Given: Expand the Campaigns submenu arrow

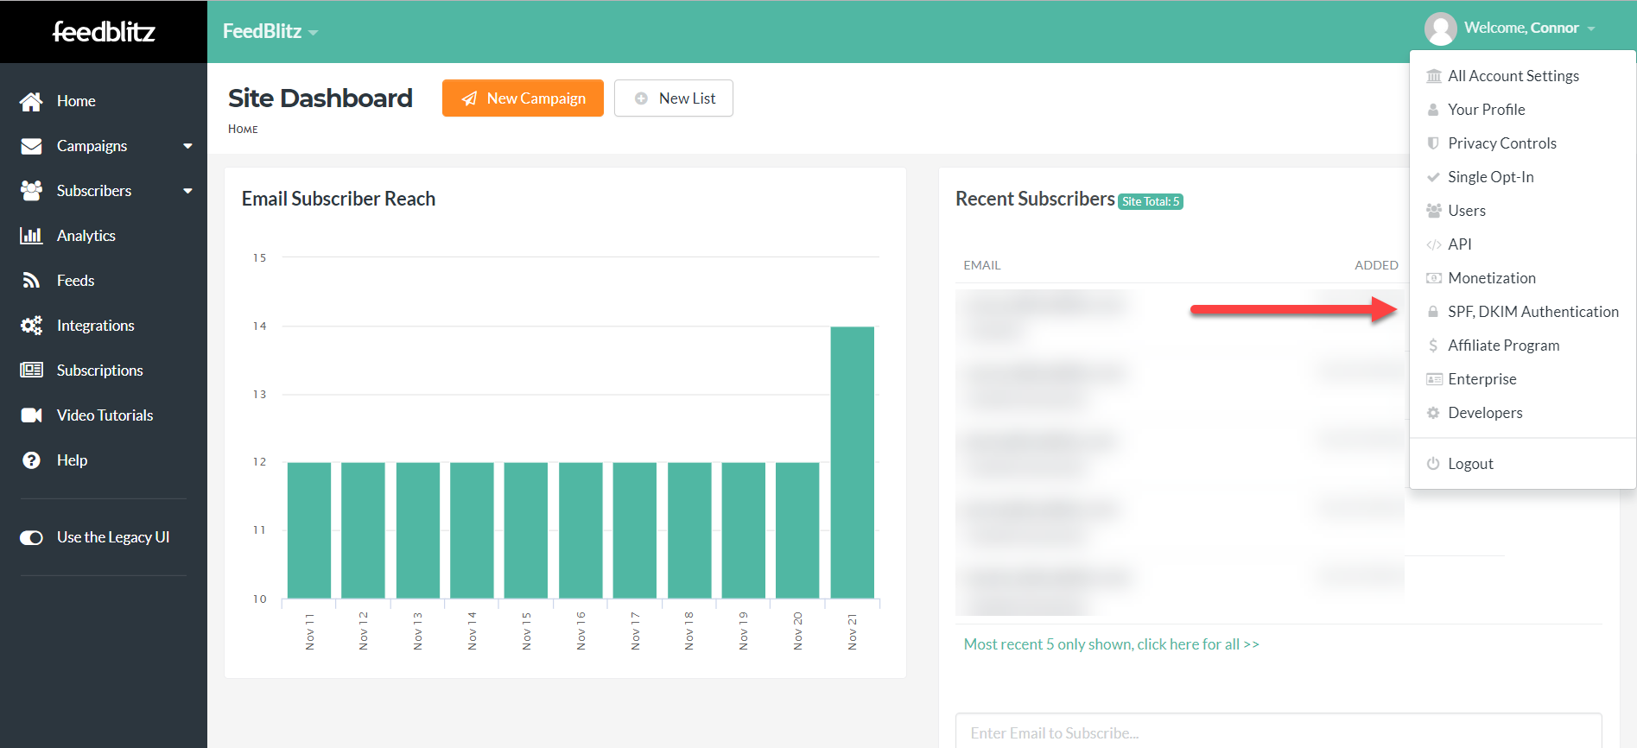Looking at the screenshot, I should click(x=187, y=146).
